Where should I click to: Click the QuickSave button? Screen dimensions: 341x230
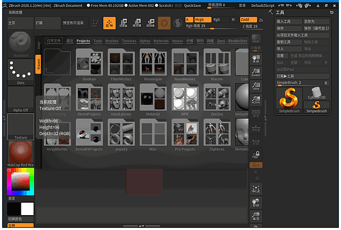point(192,5)
